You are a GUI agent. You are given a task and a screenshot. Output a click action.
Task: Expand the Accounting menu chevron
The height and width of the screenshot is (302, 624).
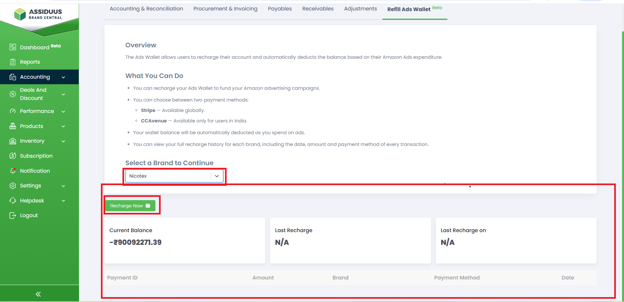point(63,77)
